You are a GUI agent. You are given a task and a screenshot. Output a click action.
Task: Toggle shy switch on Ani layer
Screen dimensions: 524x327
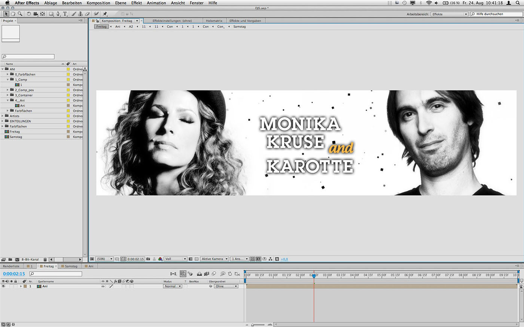click(103, 286)
